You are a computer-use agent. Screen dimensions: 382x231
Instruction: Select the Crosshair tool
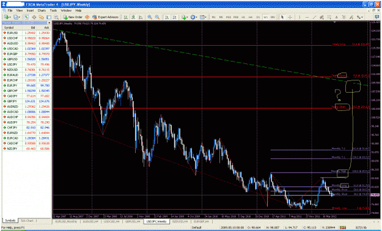290,17
